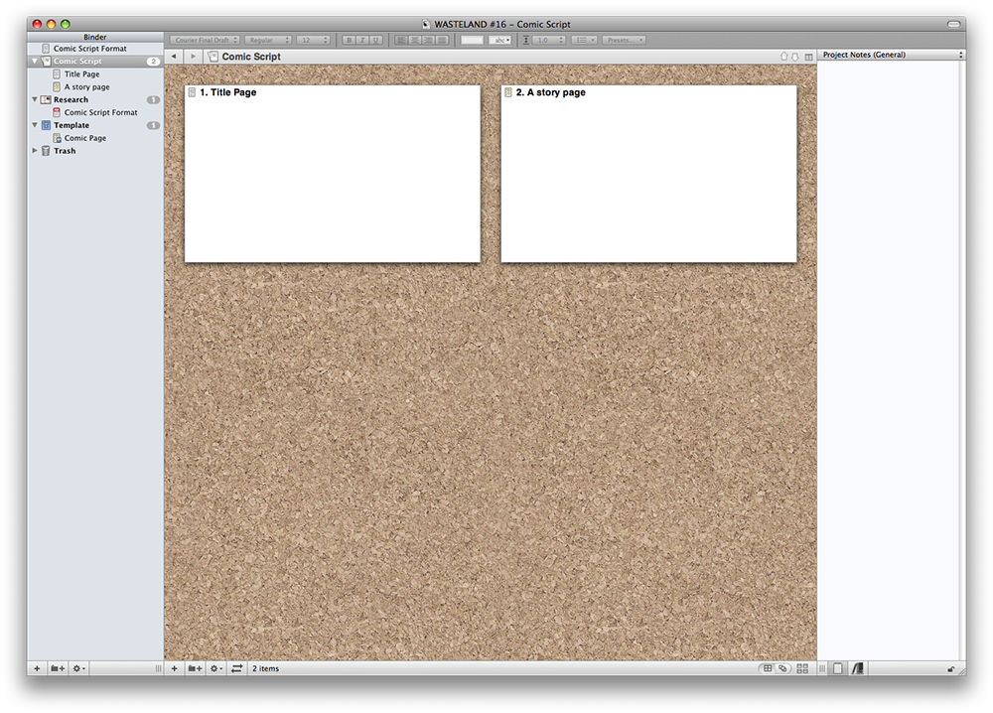Click the add item plus in corkboard footer
This screenshot has height=713, width=993.
pyautogui.click(x=174, y=669)
